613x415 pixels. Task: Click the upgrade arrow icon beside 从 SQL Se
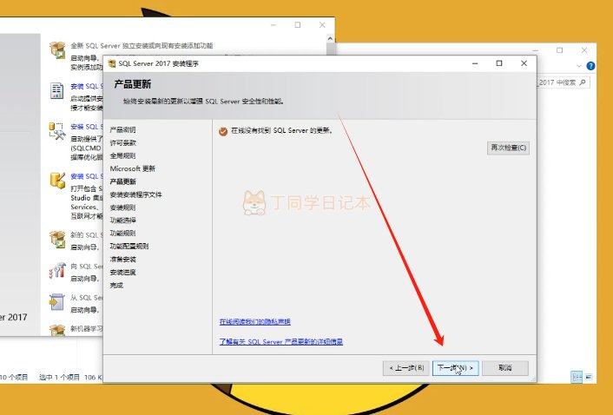(57, 301)
